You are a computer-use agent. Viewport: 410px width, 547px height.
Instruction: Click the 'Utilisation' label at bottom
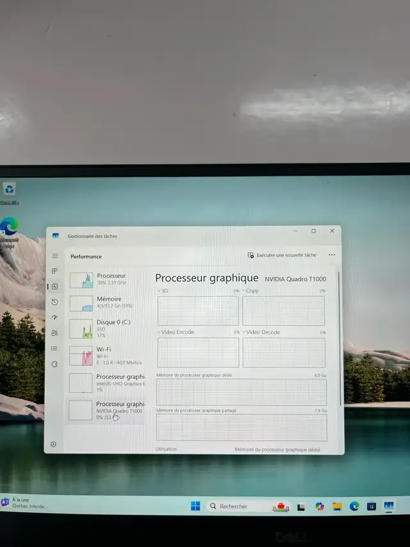166,449
